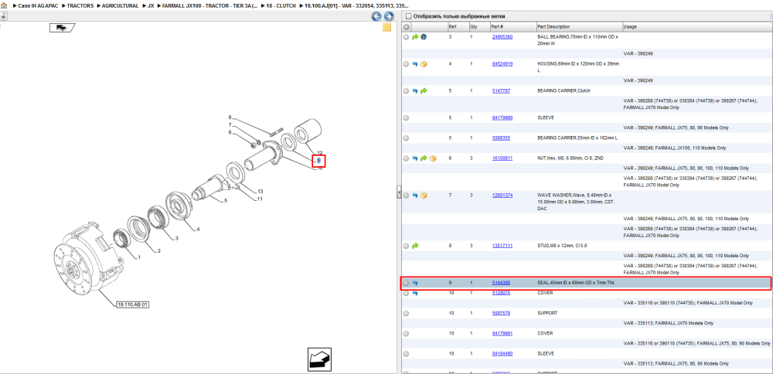Image resolution: width=773 pixels, height=374 pixels.
Task: Toggle selection circle for BALL BEARING row
Action: [x=407, y=37]
